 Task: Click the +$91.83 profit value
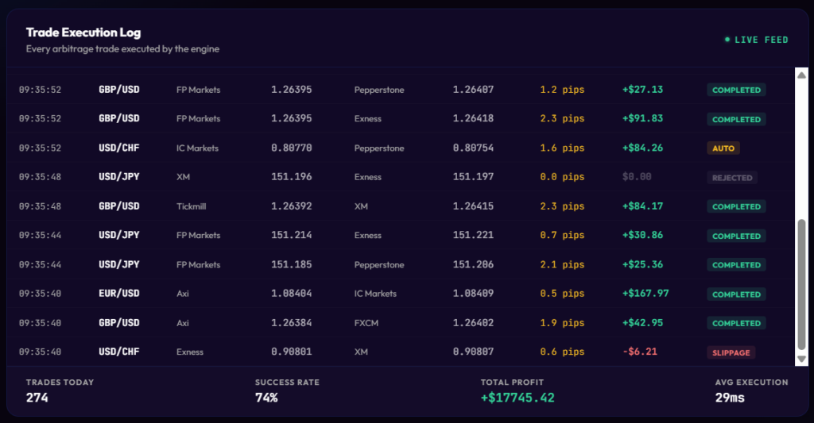point(642,119)
